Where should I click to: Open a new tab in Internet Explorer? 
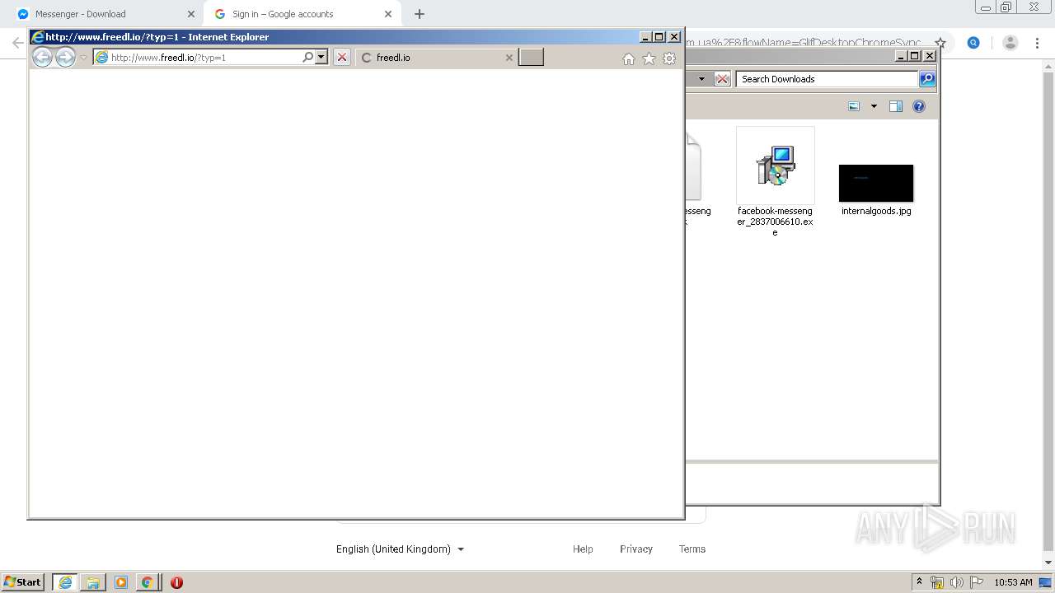(531, 57)
